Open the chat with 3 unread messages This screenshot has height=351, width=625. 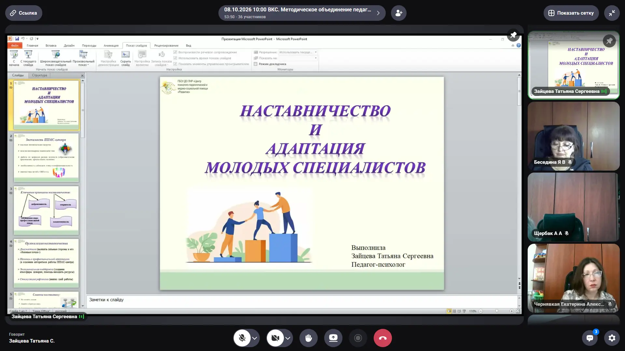click(590, 338)
